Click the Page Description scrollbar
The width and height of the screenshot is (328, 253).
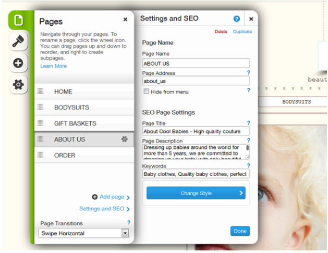click(248, 148)
